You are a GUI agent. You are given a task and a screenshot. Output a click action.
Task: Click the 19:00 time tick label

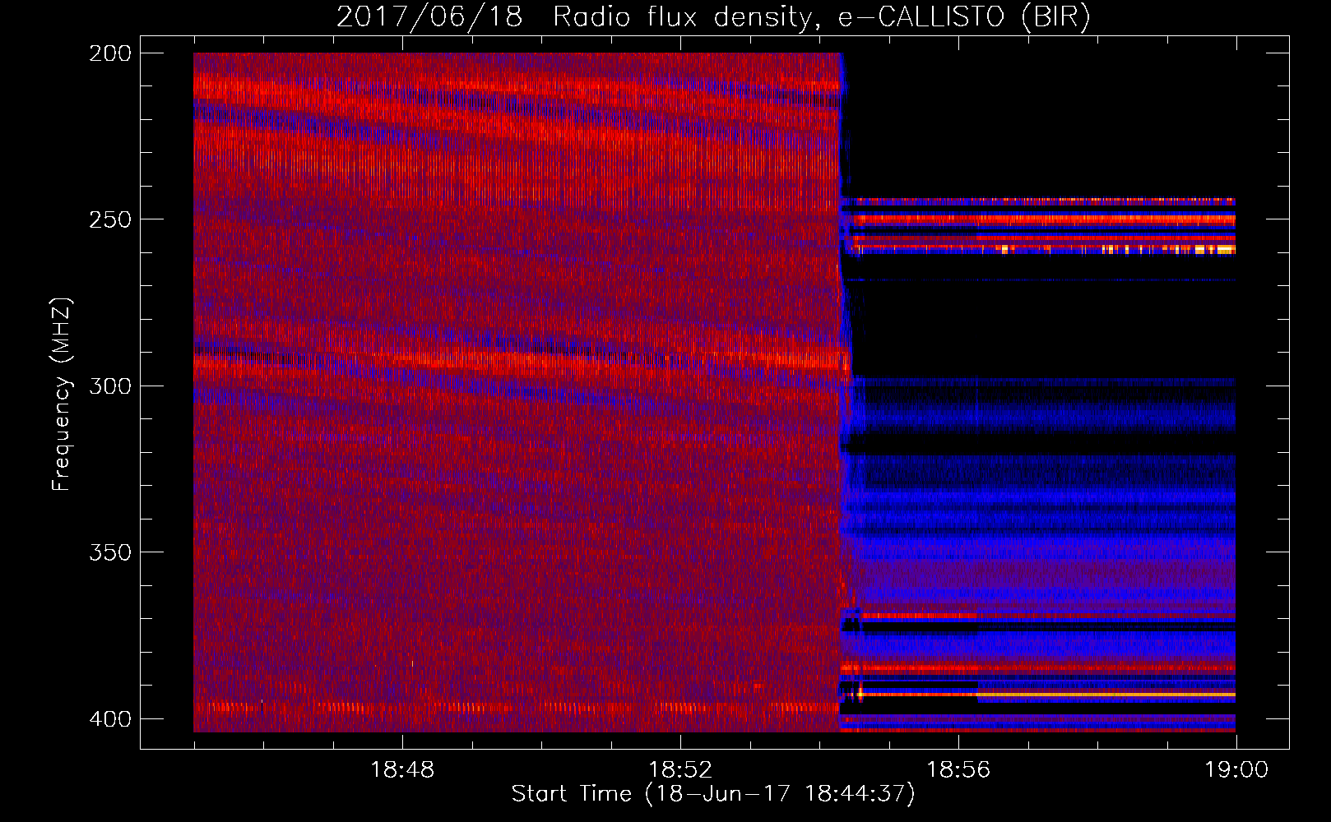point(1236,769)
